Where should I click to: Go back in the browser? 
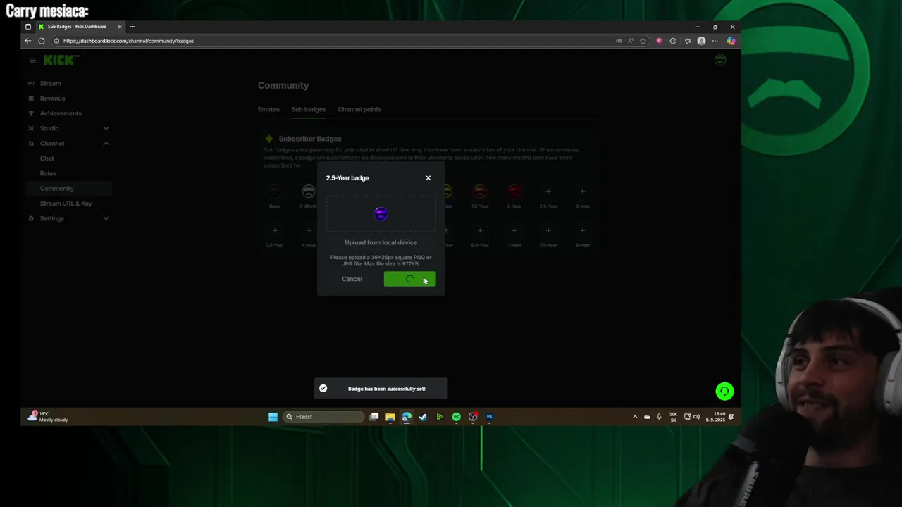tap(28, 41)
